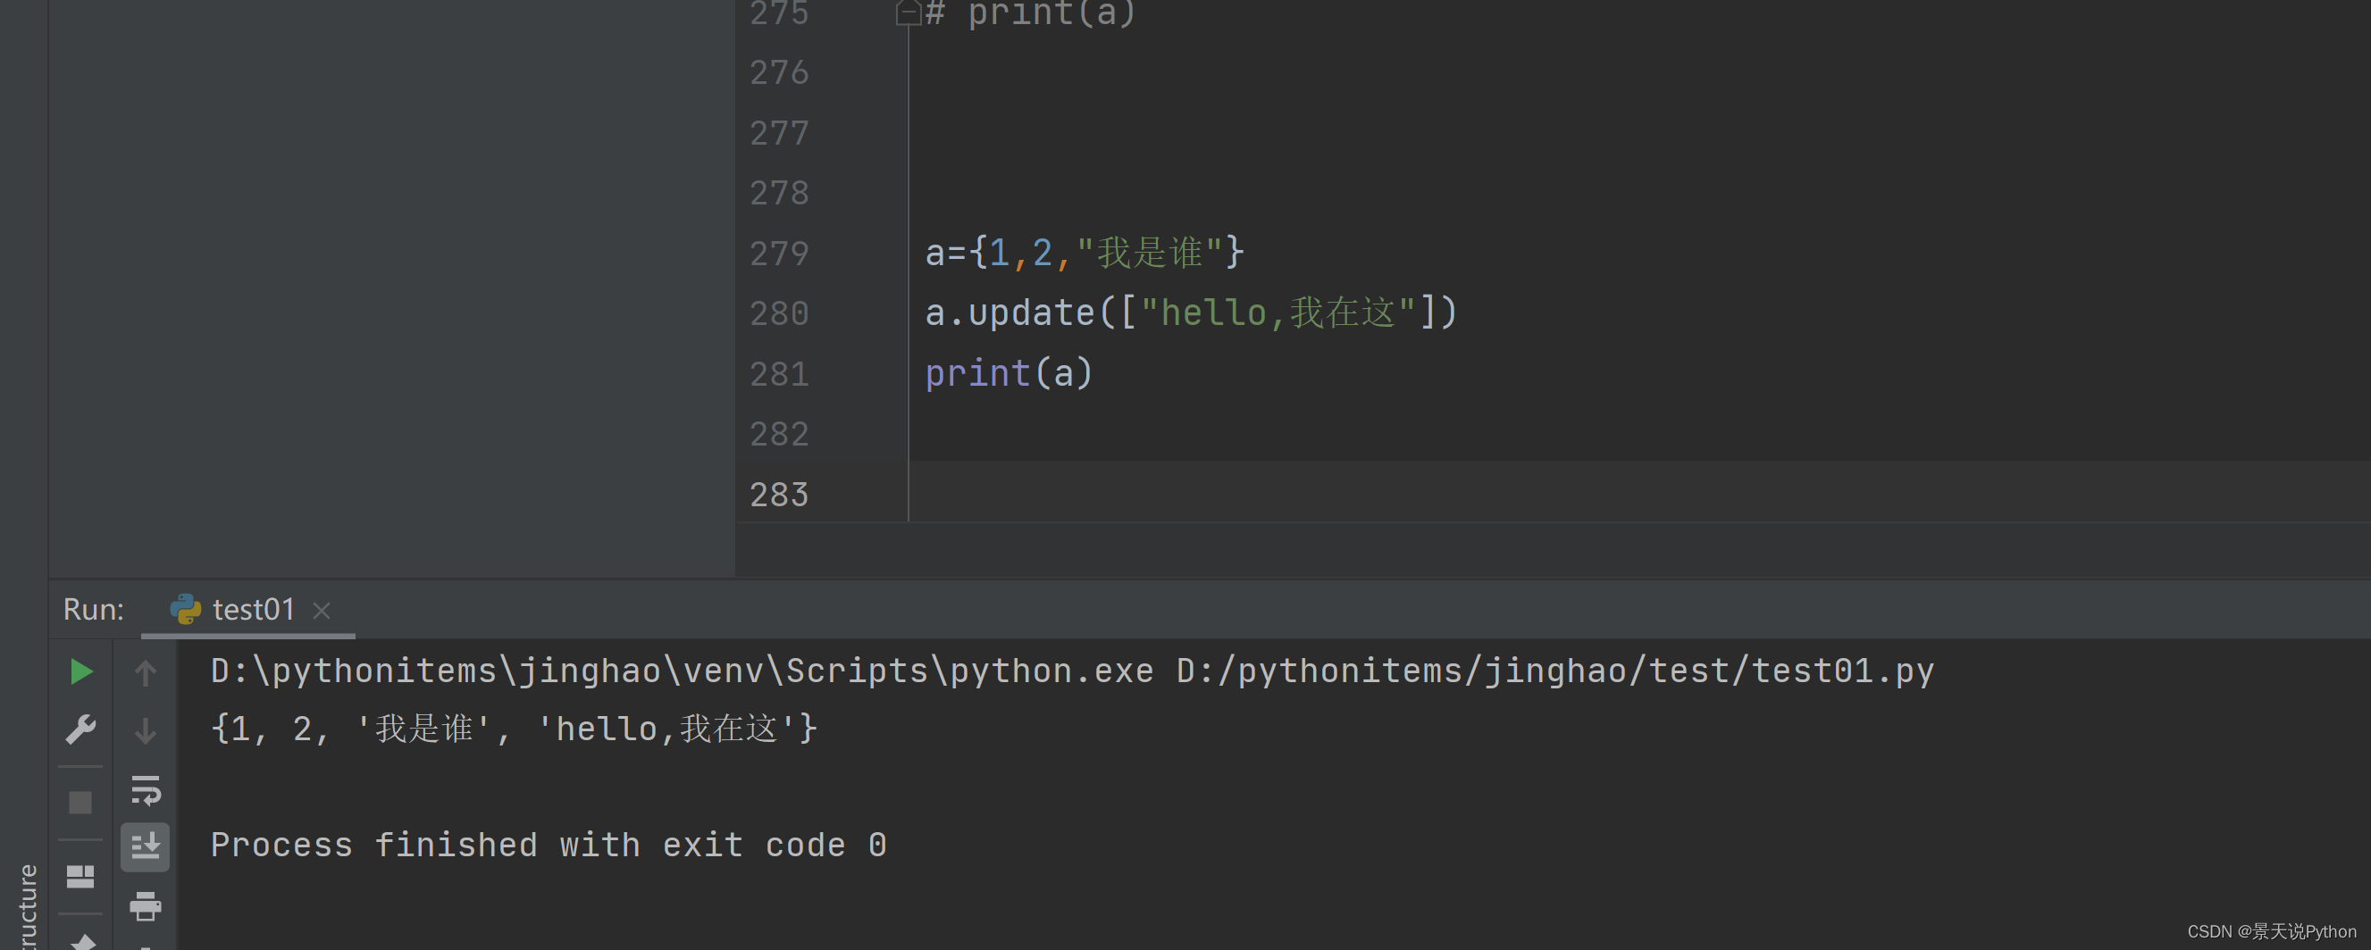
Task: Select 'Process finished with exit code 0' text
Action: coord(549,846)
